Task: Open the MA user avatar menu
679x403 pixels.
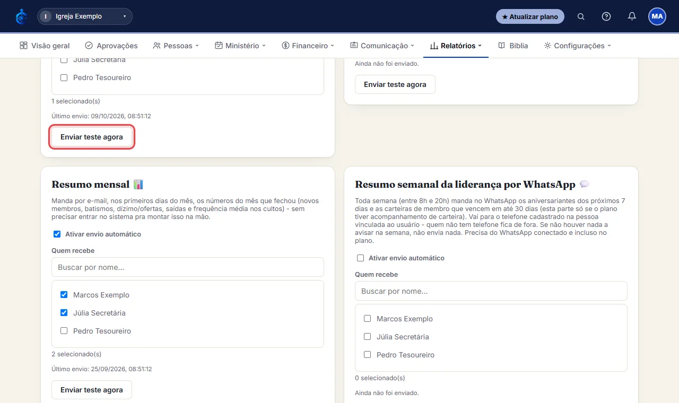Action: tap(657, 16)
